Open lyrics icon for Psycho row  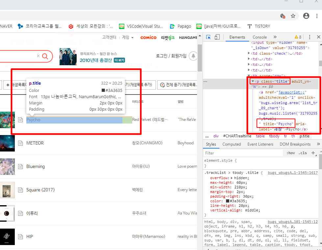click(20, 120)
